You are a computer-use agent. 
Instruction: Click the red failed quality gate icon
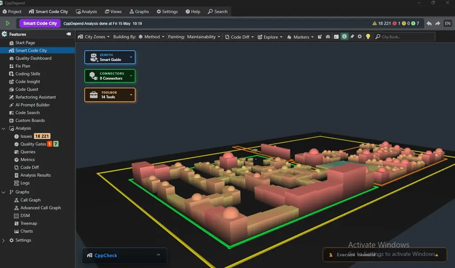pos(395,24)
